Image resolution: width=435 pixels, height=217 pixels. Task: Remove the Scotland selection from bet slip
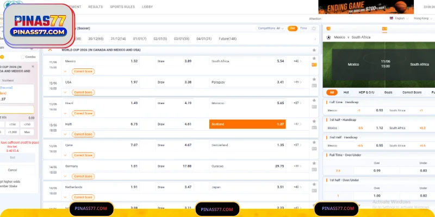[33, 66]
